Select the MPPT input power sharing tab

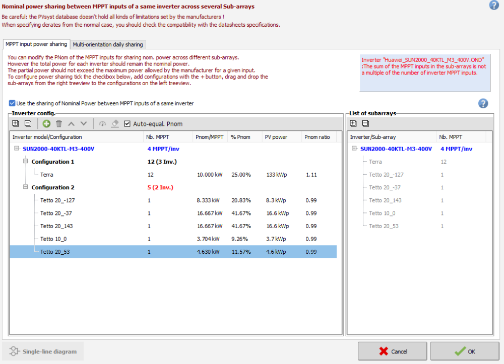36,44
